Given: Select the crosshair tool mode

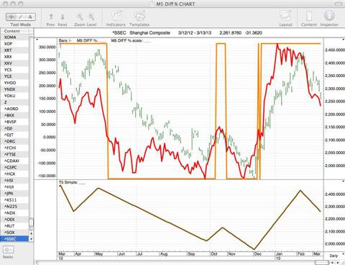Looking at the screenshot, I should click(x=11, y=17).
